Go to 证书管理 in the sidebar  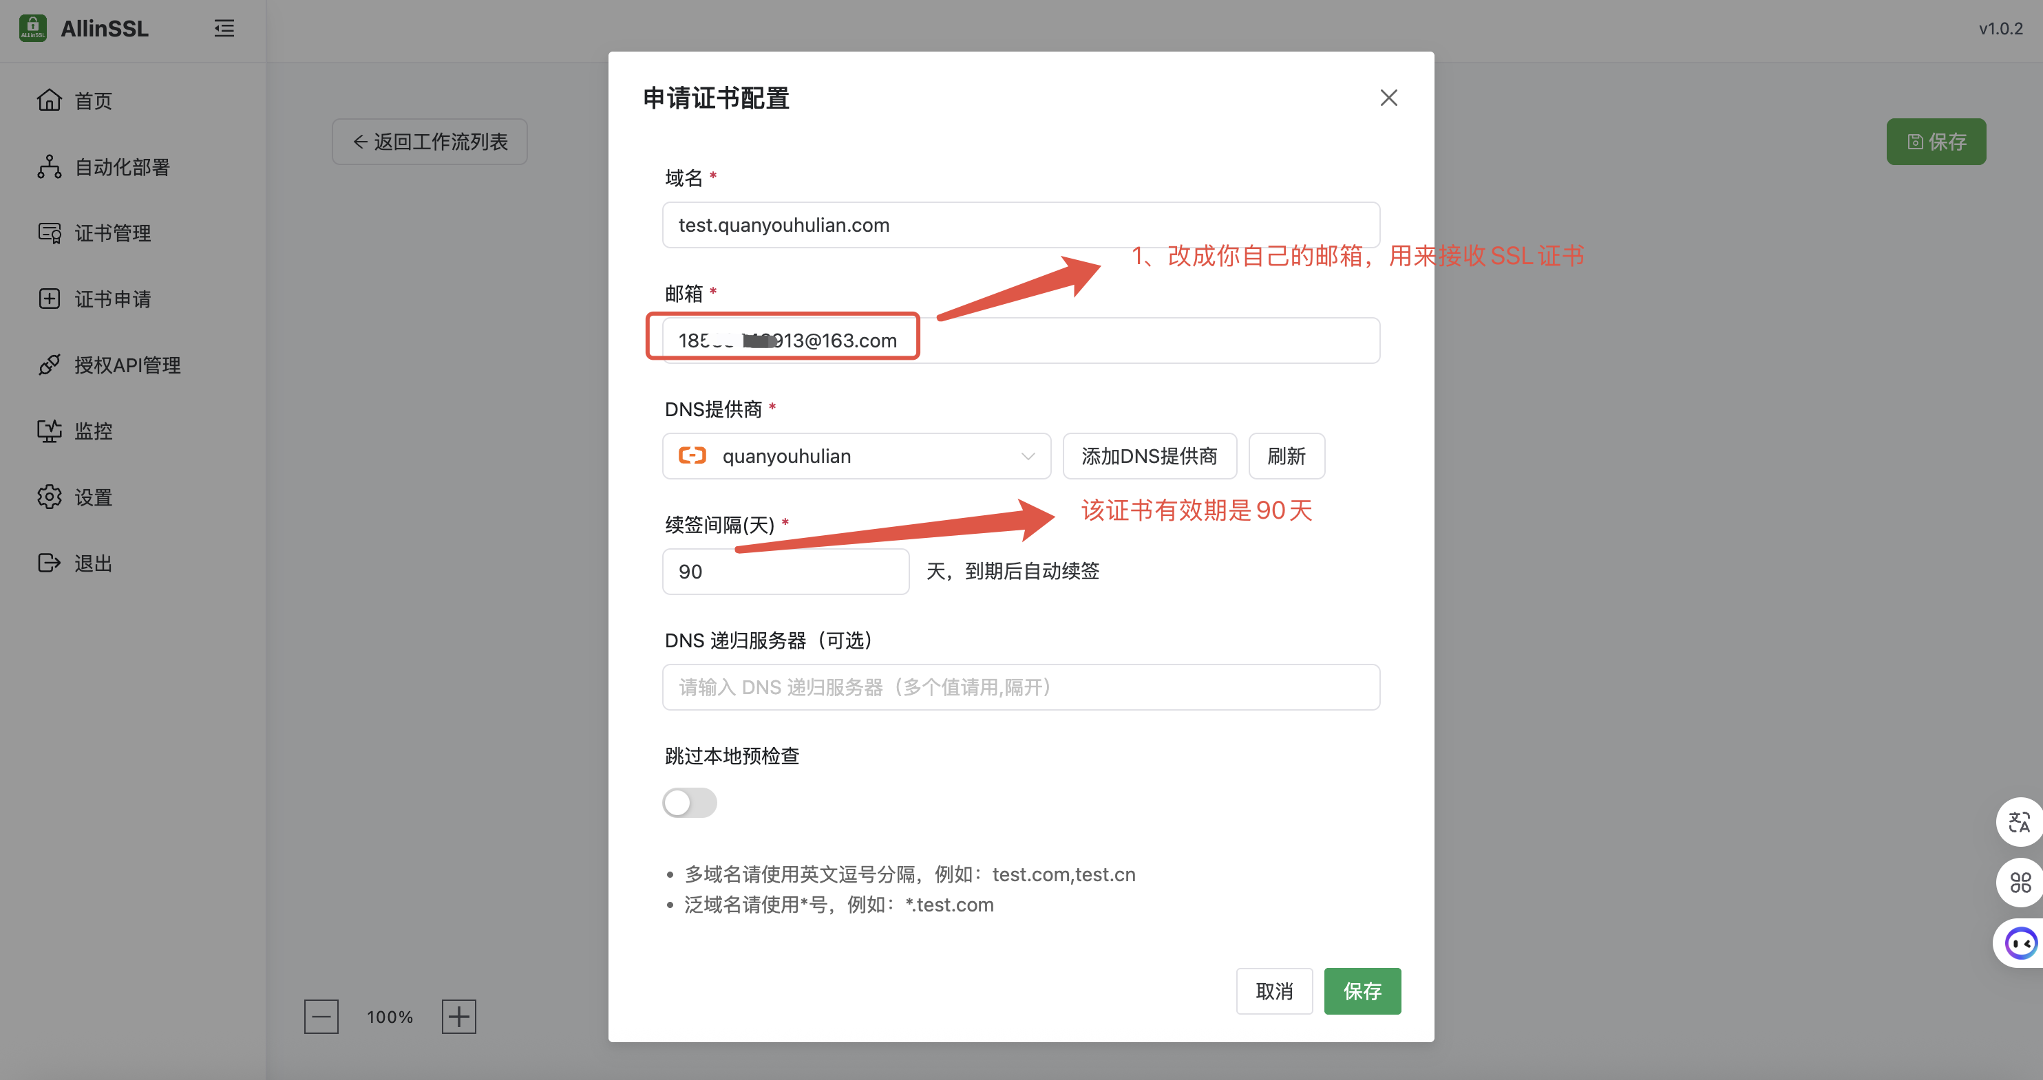[x=112, y=233]
